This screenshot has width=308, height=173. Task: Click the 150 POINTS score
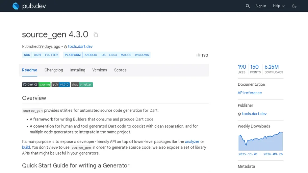coord(255,69)
